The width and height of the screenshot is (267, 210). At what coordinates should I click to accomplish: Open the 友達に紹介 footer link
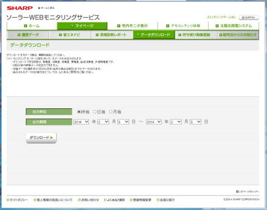(166, 200)
